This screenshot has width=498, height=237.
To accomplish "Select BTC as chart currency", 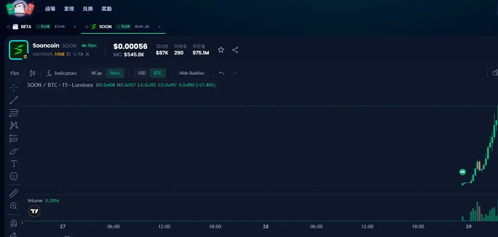I will point(158,73).
